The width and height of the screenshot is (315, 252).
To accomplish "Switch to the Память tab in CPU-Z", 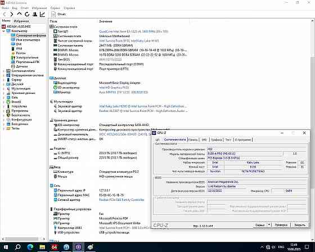I will [193, 139].
